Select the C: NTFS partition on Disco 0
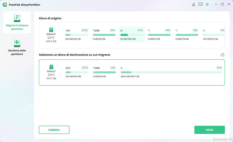233x142 pixels. [x=132, y=35]
